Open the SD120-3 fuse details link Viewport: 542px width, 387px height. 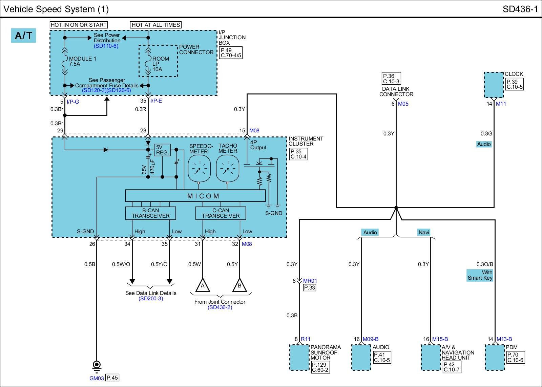click(x=94, y=91)
